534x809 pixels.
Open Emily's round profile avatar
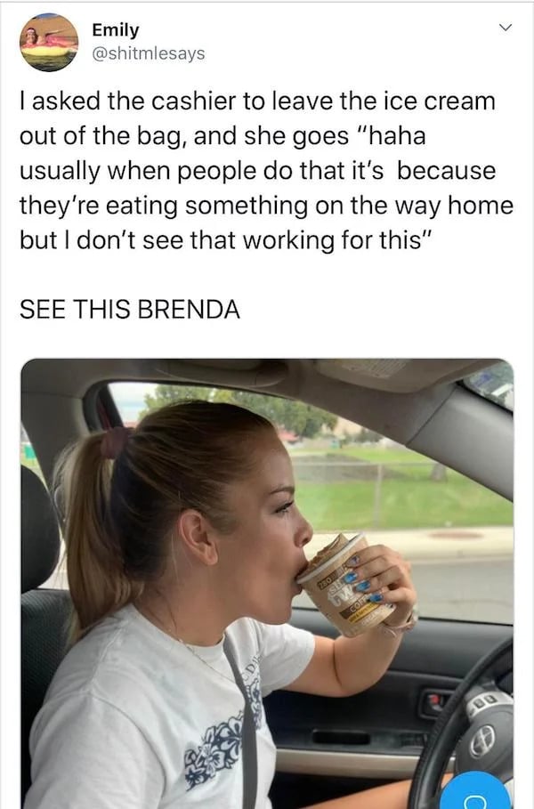pyautogui.click(x=49, y=43)
